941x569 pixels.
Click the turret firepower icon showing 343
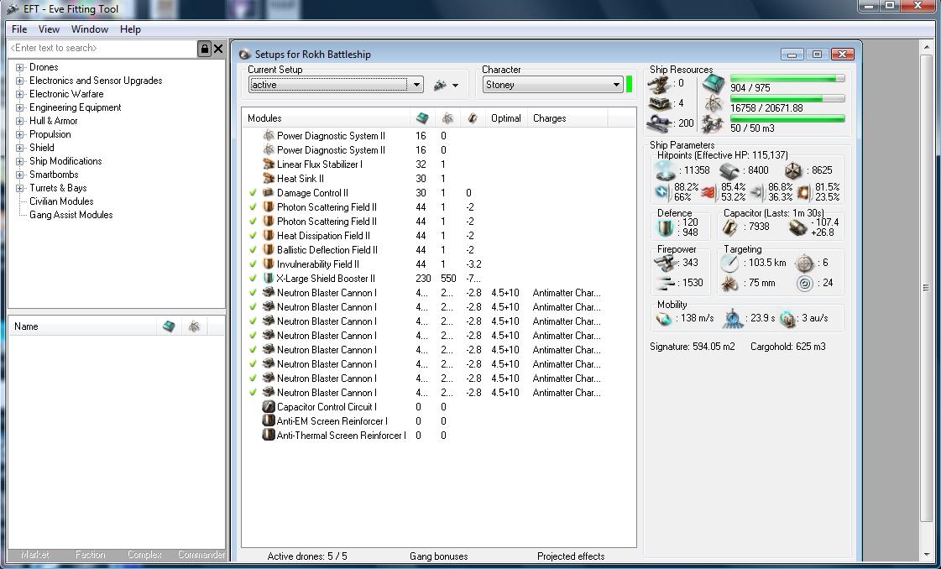tap(665, 263)
